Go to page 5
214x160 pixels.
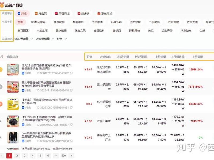pos(40,156)
